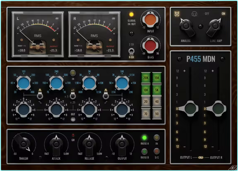
Task: Enable the Ratio B button
Action: click(x=144, y=151)
